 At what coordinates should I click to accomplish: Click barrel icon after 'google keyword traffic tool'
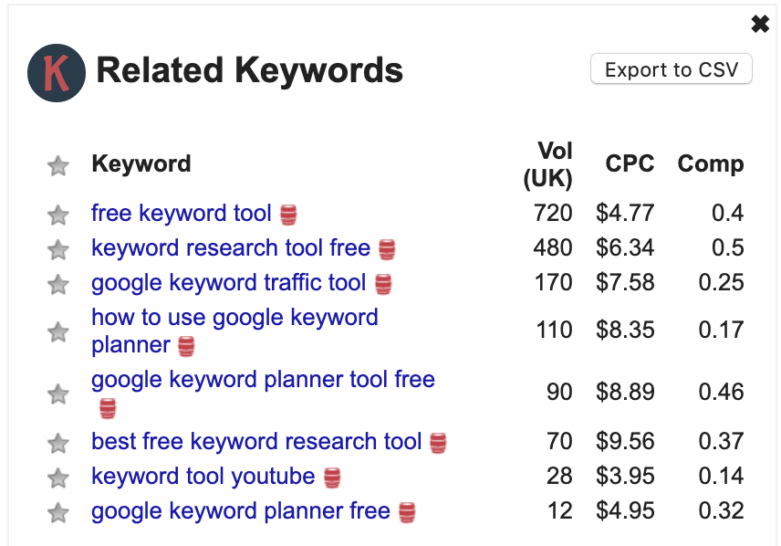383,285
